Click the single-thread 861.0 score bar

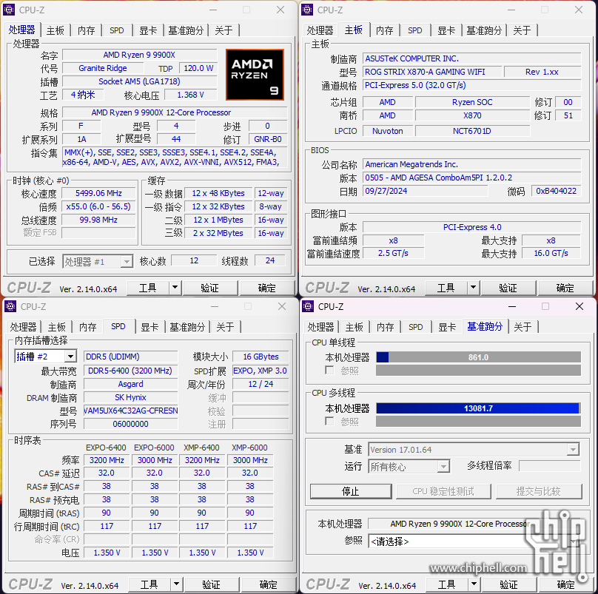(x=478, y=357)
